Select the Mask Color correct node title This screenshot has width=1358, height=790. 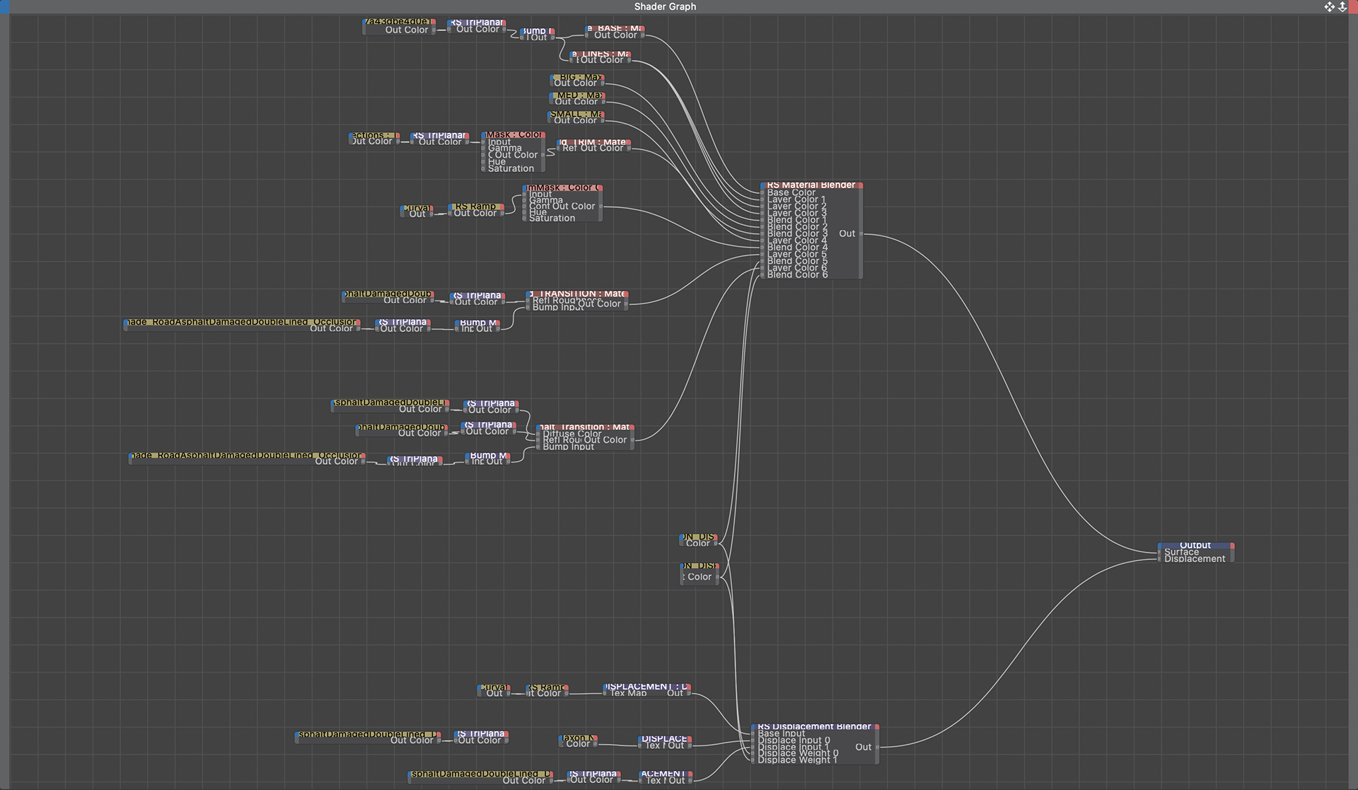click(514, 134)
